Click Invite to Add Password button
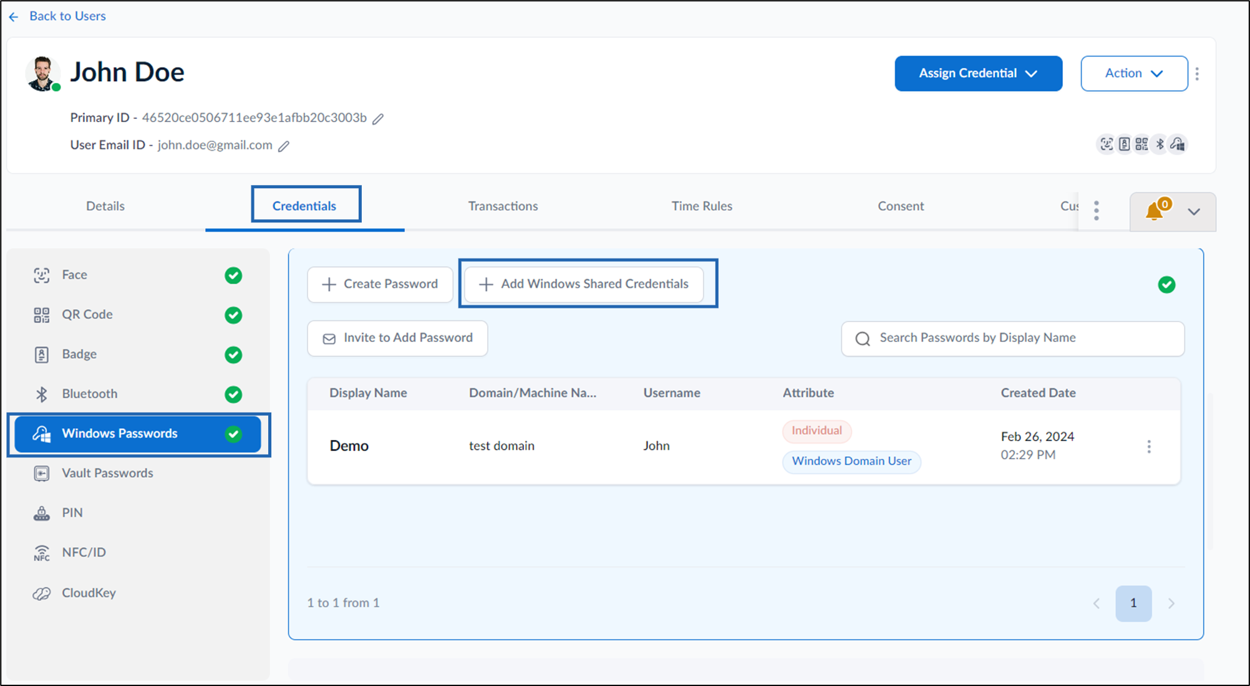Screen dimensions: 1250x686 pyautogui.click(x=397, y=338)
